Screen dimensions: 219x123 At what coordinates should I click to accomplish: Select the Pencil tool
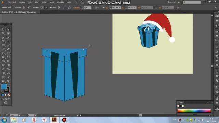tap(3, 49)
